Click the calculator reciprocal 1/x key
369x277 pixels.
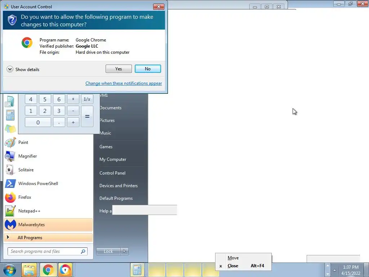coord(87,99)
